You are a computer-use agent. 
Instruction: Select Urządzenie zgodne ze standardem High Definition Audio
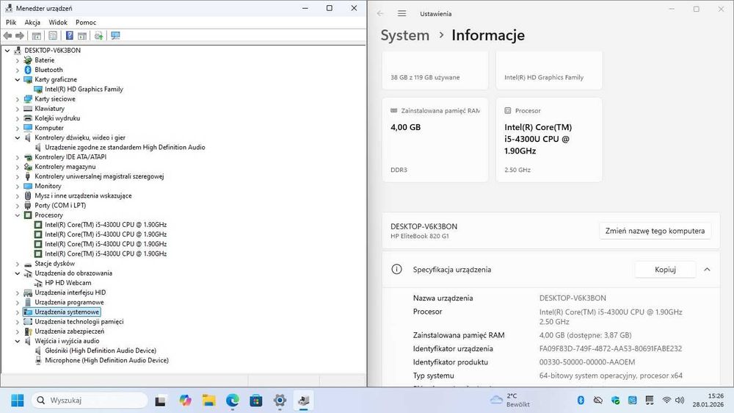[125, 147]
